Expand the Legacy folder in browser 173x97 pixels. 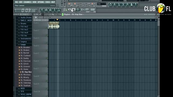pyautogui.click(x=24, y=41)
